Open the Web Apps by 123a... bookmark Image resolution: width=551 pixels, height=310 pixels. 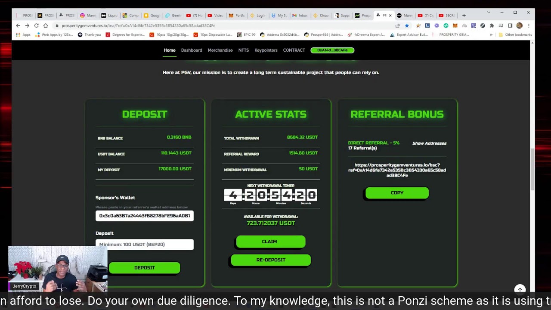pos(54,34)
